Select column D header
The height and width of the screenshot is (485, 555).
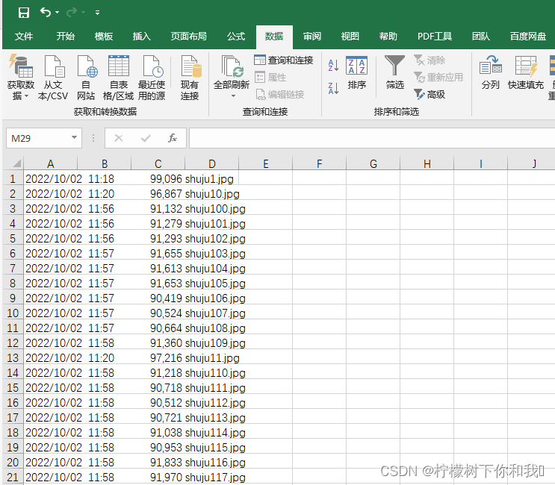pos(212,163)
